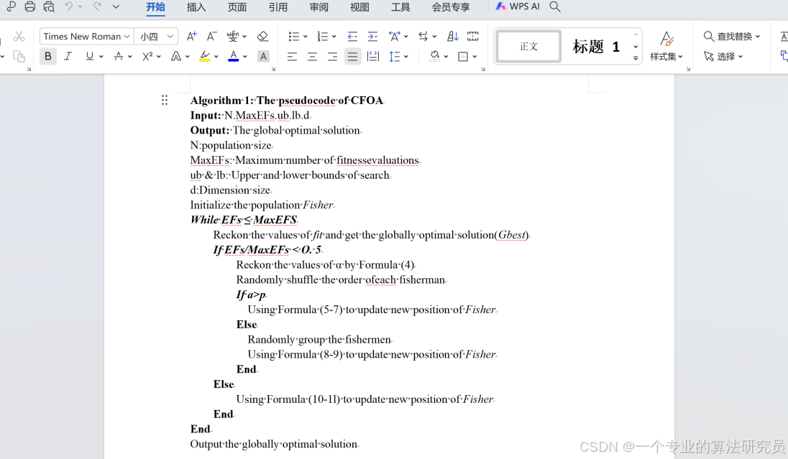Image resolution: width=788 pixels, height=459 pixels.
Task: Open the 审阅 menu tab
Action: click(319, 7)
